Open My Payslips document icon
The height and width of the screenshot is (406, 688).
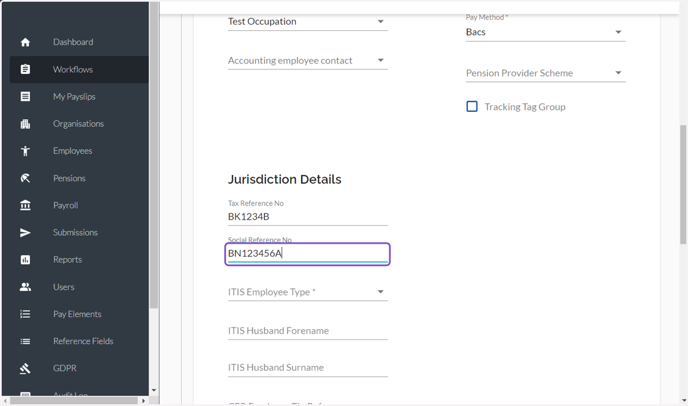[25, 96]
